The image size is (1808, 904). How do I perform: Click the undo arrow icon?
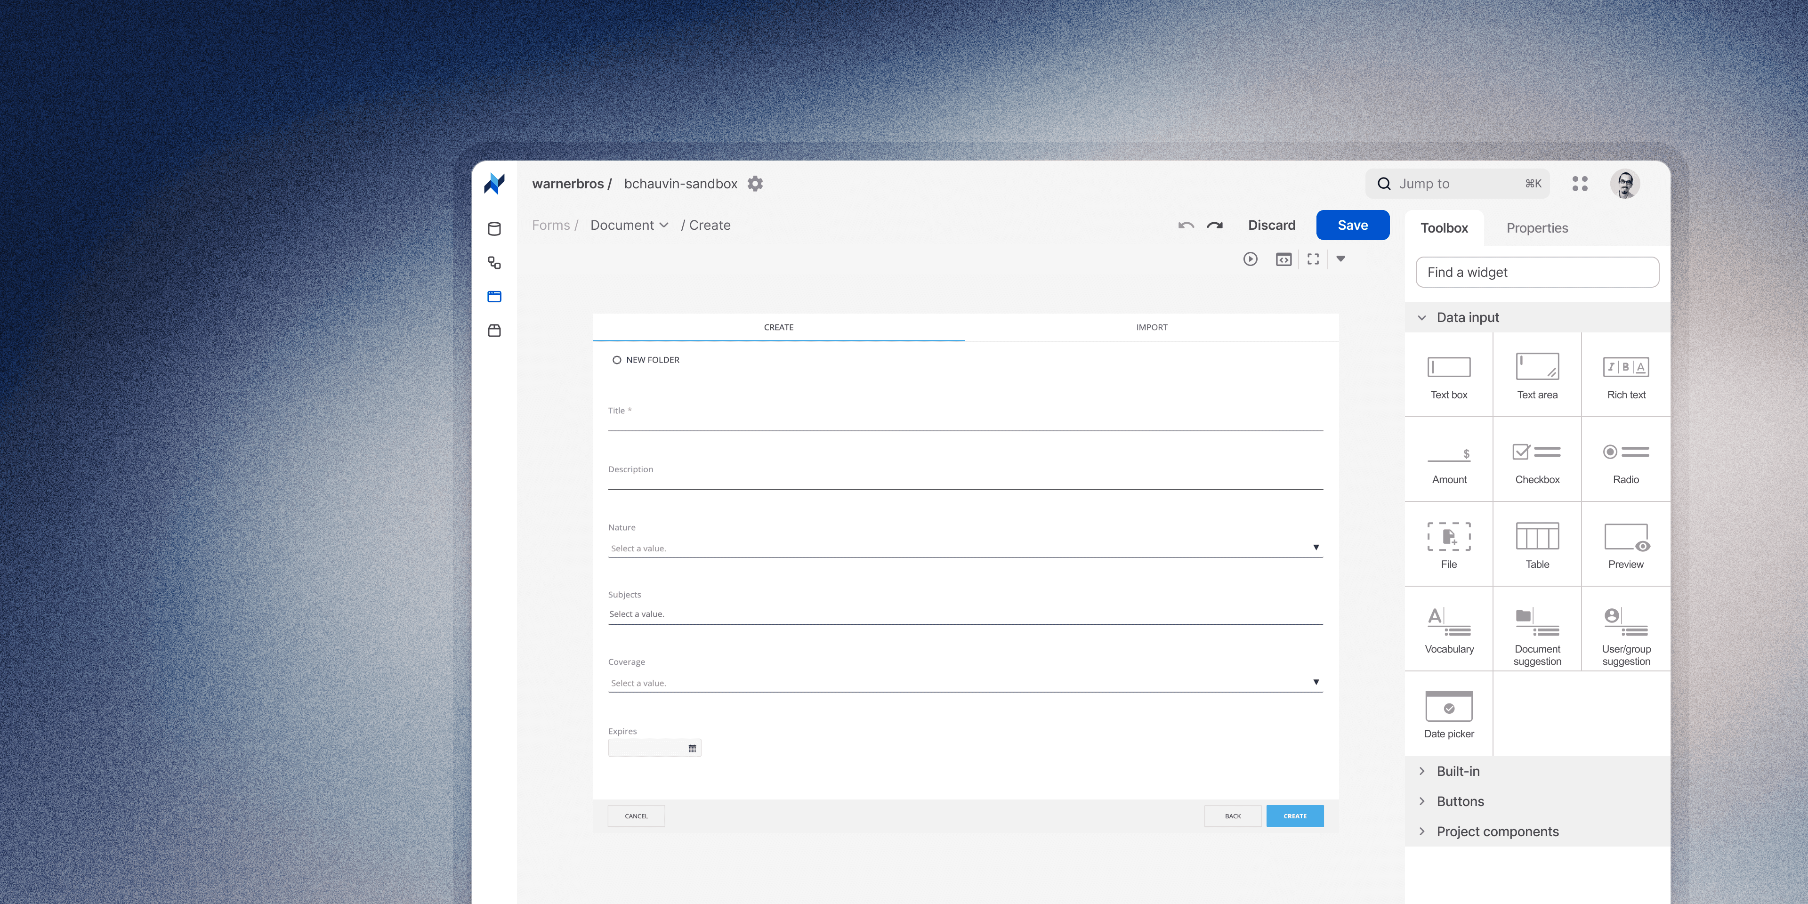click(1186, 226)
